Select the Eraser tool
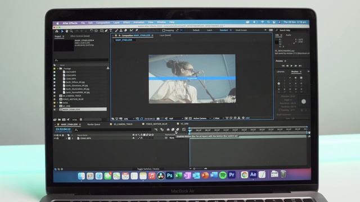The image size is (360, 202). click(125, 30)
